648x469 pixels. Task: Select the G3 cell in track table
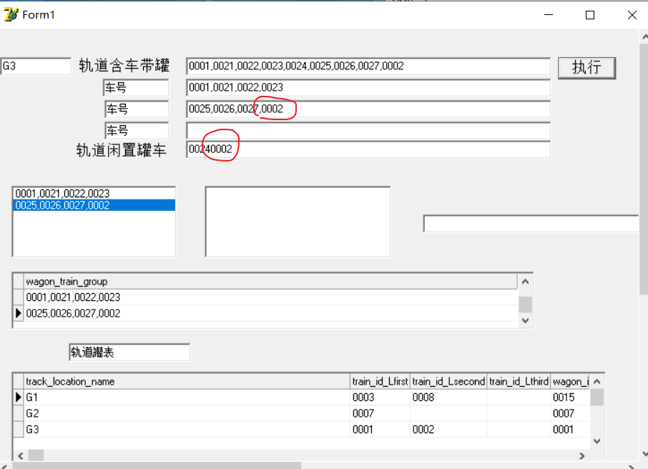[x=187, y=430]
